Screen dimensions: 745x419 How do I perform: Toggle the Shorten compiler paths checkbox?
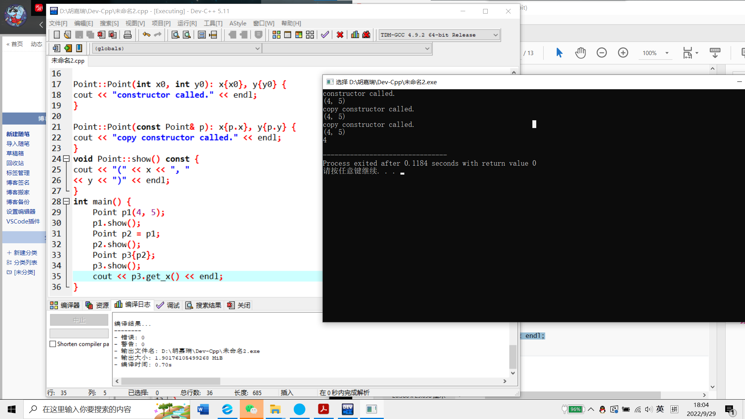click(53, 344)
